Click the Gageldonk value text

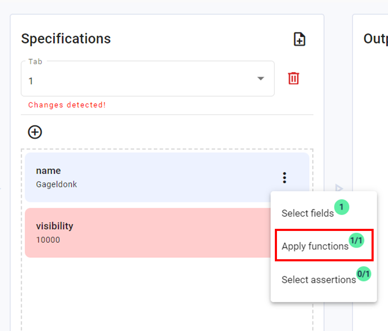(x=57, y=184)
